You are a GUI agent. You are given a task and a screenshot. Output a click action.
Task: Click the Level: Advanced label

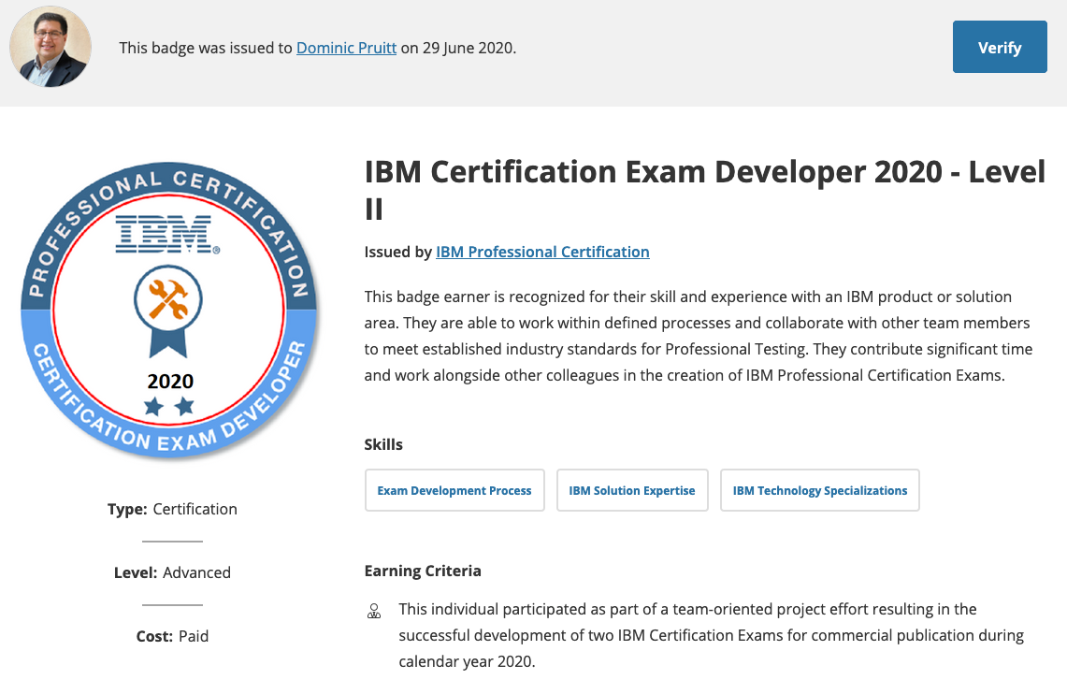(x=172, y=572)
